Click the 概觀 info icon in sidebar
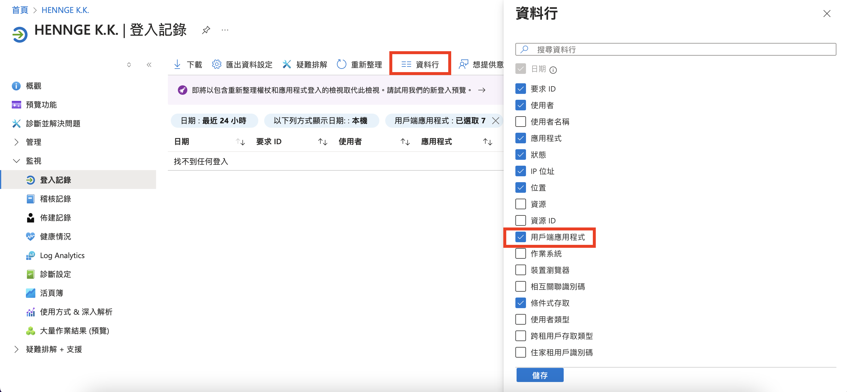Screen dimensions: 847x392 [x=16, y=86]
